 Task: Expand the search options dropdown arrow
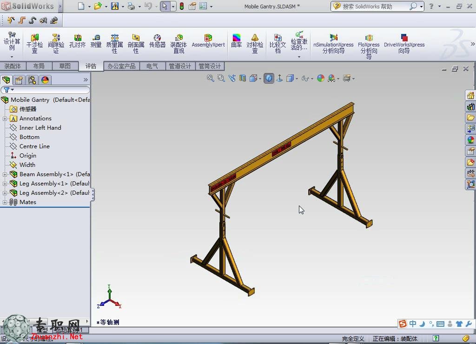(x=421, y=7)
